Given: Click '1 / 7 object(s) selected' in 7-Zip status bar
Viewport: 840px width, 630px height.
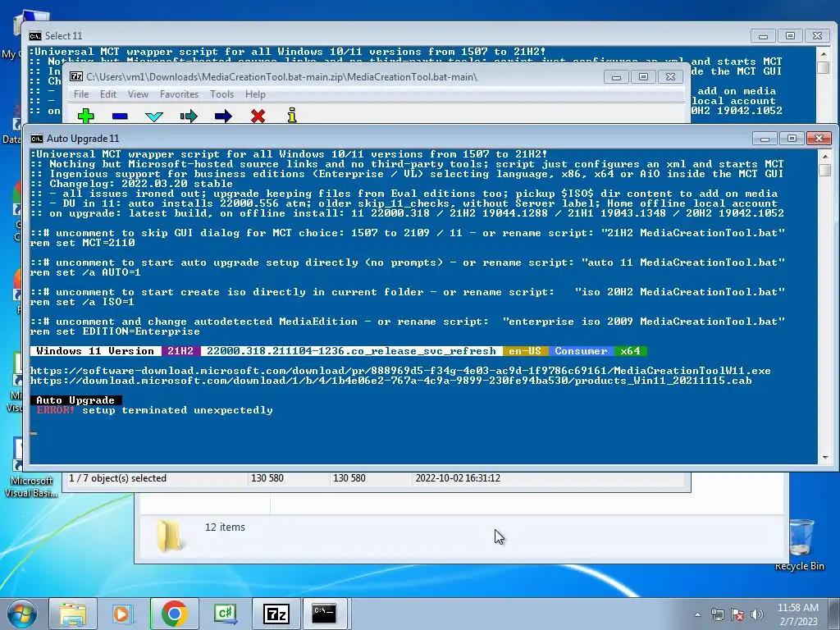Looking at the screenshot, I should click(x=117, y=478).
